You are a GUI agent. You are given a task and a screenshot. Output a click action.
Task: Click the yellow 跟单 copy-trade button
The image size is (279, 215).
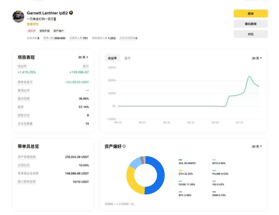coord(251,14)
